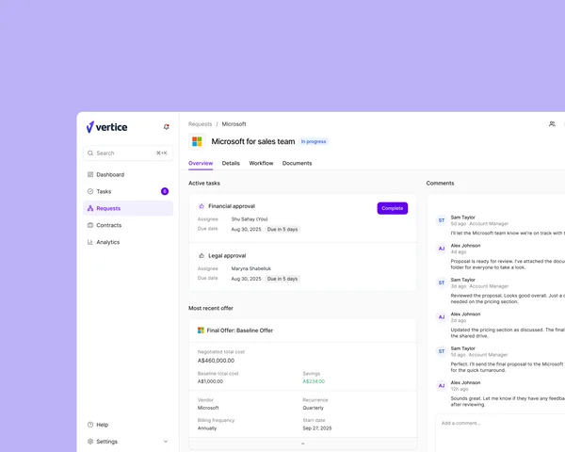
Task: Click savings value A$234.00
Action: (x=314, y=381)
